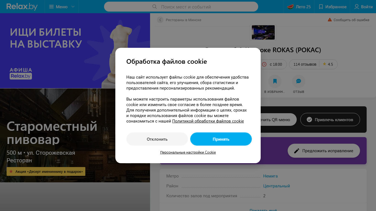Viewport: 376px width, 211px height.
Task: Expand Показать ещё details
Action: 263,210
